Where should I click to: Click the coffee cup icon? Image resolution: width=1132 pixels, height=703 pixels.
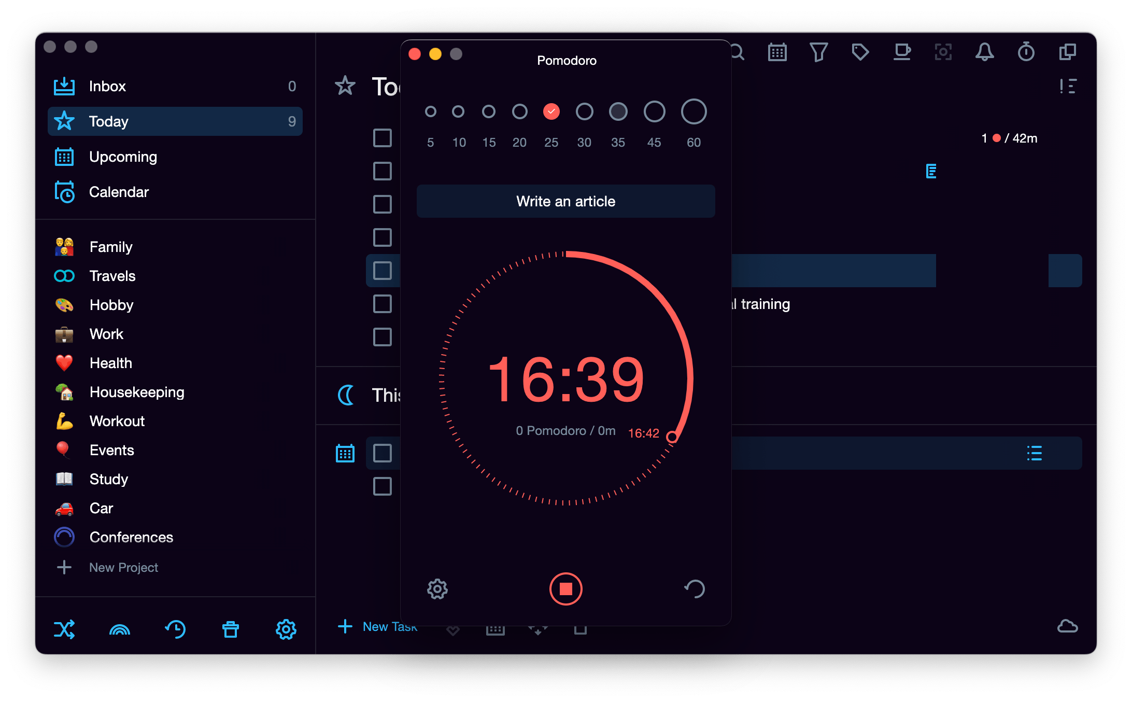pyautogui.click(x=902, y=52)
